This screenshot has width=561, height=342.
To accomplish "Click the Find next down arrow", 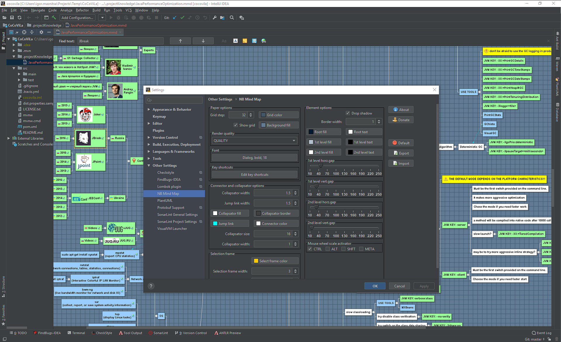I will (203, 41).
